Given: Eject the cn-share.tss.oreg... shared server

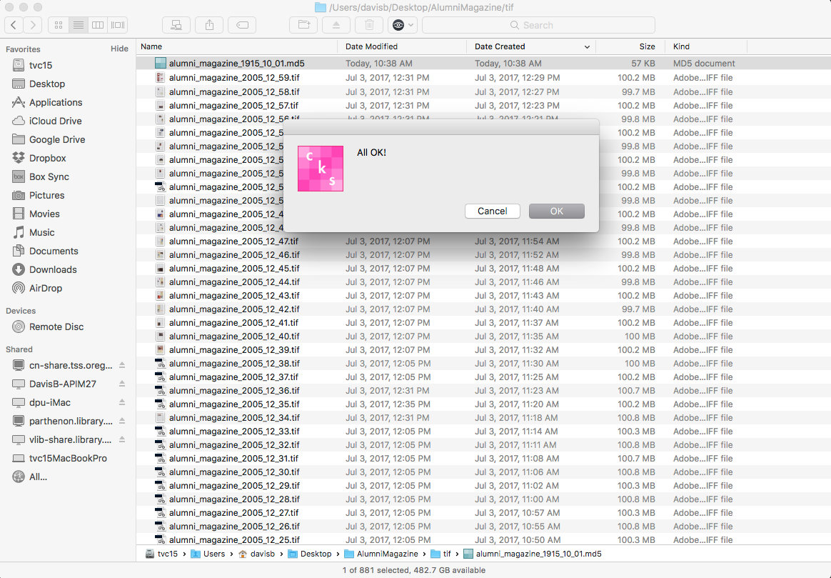Looking at the screenshot, I should (122, 365).
